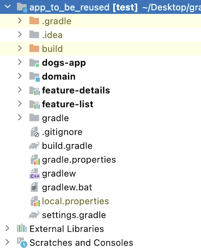Expand the gradle folder chevron
Screen dimensions: 201x251
coord(20,117)
